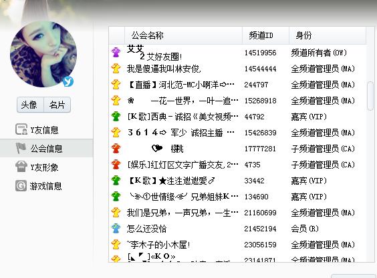Screen dimensions: 377x278
Task: Click channel ID 23056159
Action: (x=260, y=245)
